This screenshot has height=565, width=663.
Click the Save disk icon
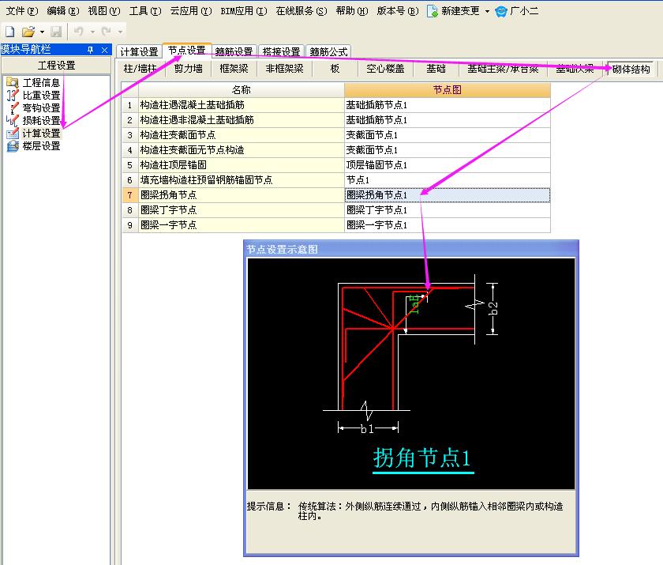[56, 32]
